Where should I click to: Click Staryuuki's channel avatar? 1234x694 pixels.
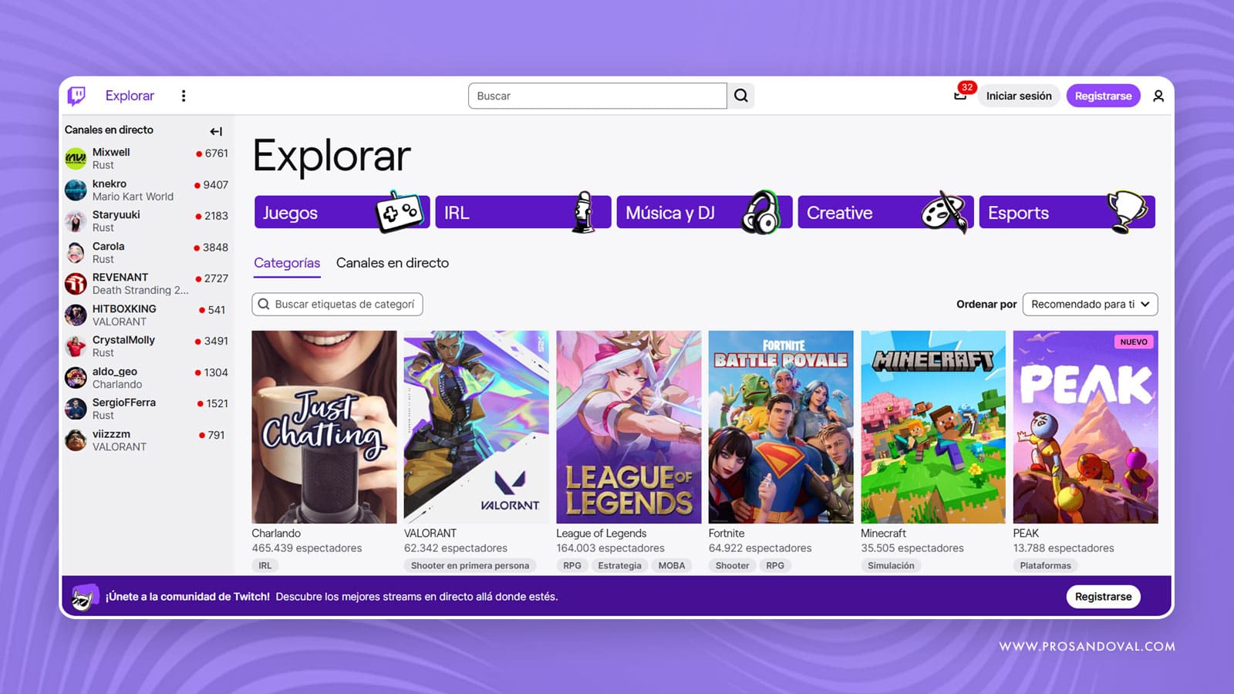76,221
